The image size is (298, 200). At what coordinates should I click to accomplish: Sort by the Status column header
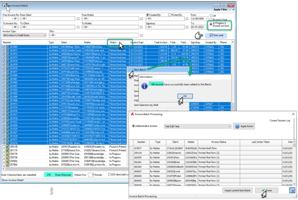point(113,43)
